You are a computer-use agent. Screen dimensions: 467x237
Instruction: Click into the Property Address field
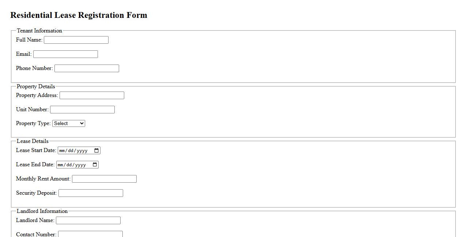pyautogui.click(x=92, y=96)
